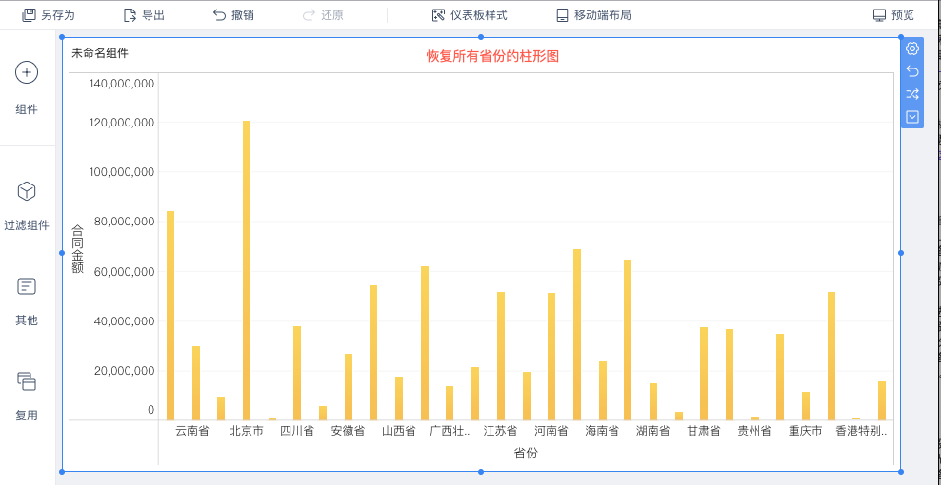
Task: Click the 另存为 save-as icon
Action: click(29, 15)
